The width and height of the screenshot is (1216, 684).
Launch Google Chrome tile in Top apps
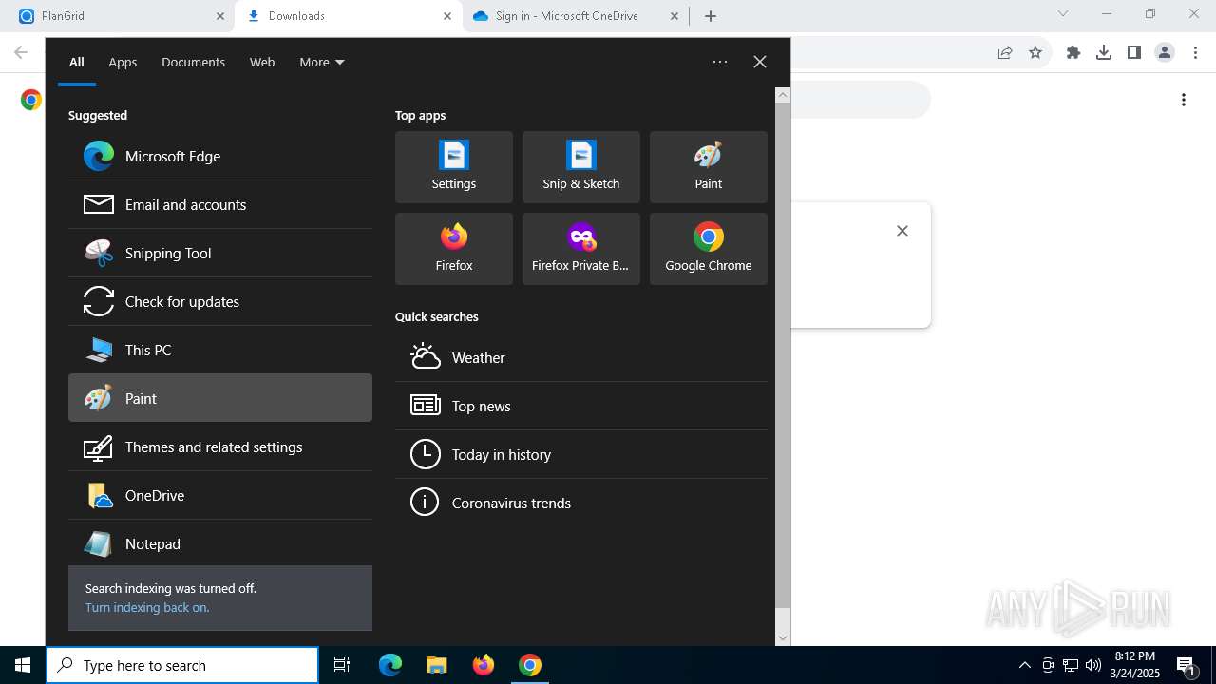709,249
